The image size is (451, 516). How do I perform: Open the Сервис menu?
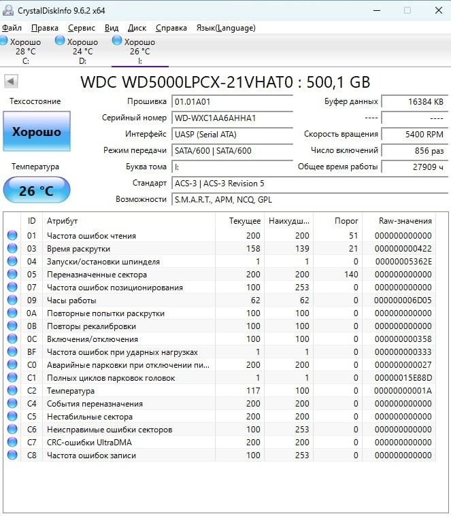[82, 28]
